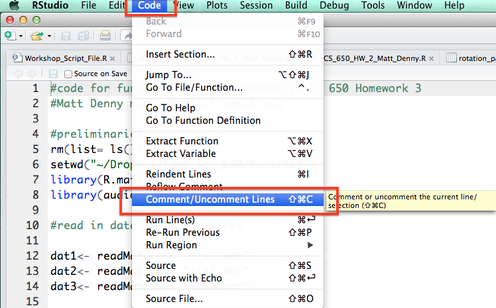
Task: Open the Plots menu
Action: coord(217,5)
